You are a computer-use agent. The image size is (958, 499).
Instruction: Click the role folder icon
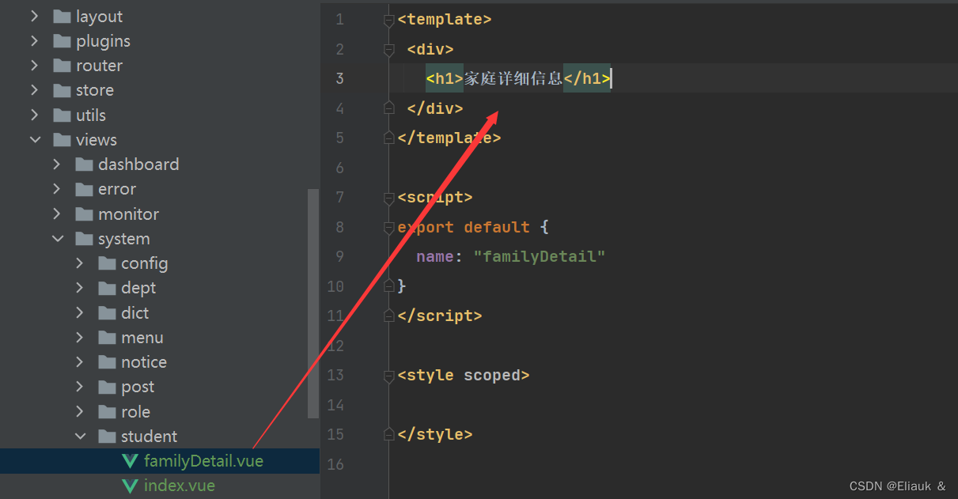click(108, 412)
